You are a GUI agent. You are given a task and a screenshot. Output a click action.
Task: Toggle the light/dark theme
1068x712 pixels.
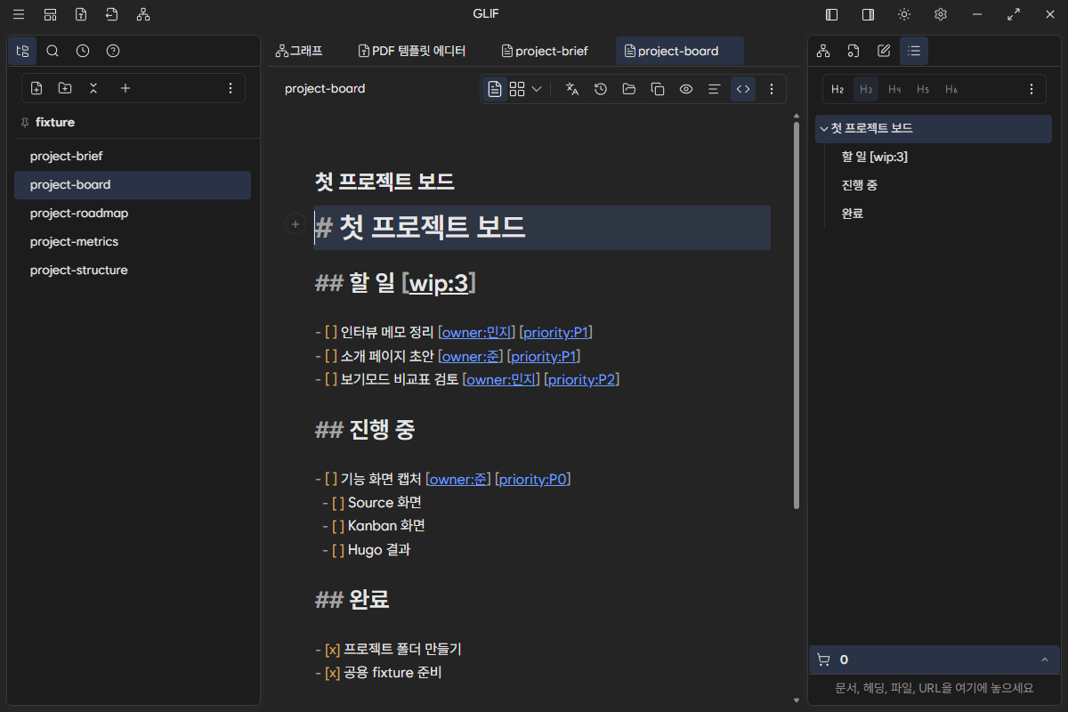pos(904,14)
